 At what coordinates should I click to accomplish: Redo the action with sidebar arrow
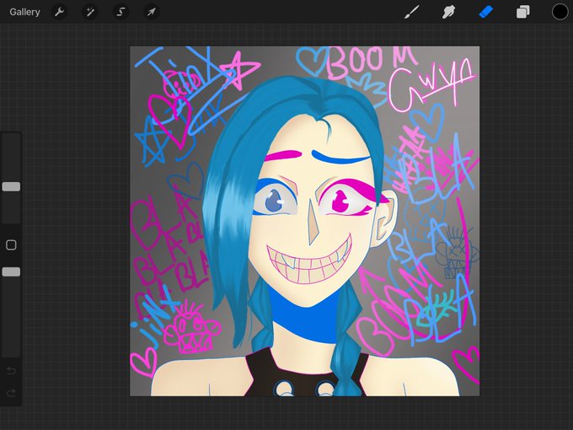point(11,393)
